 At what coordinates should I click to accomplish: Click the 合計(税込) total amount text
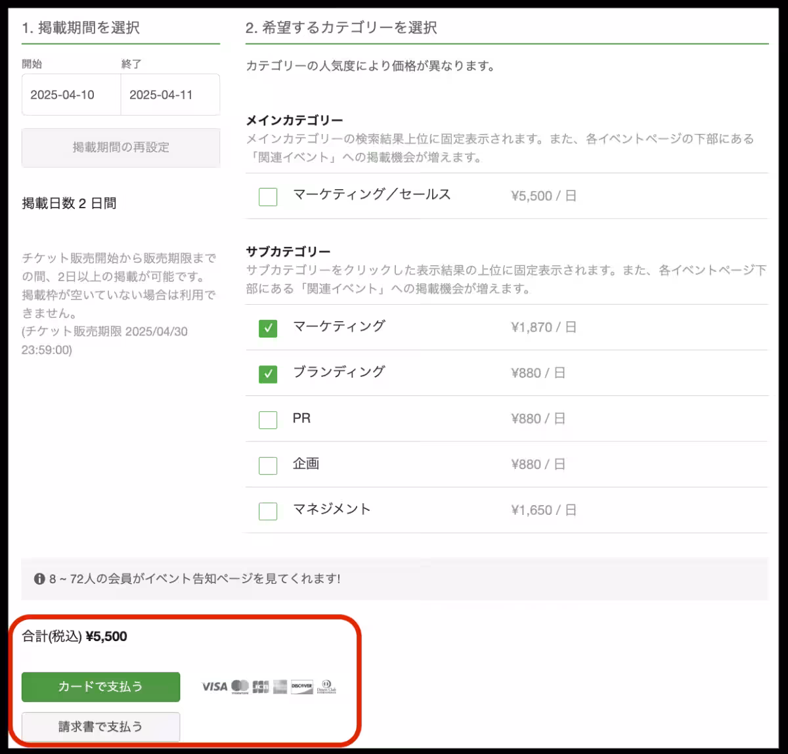[74, 636]
